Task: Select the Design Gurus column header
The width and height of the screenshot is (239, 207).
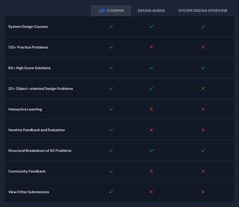Action: [151, 11]
